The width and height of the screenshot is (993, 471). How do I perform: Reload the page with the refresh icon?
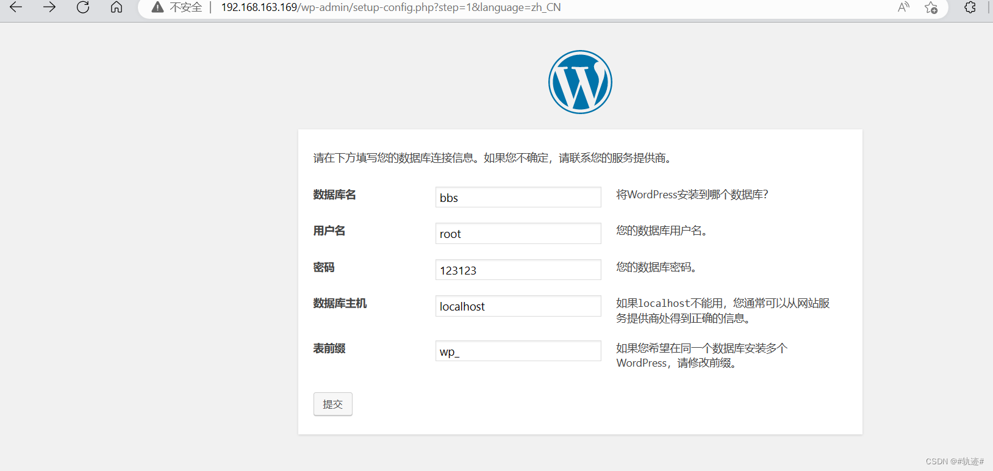pos(83,7)
